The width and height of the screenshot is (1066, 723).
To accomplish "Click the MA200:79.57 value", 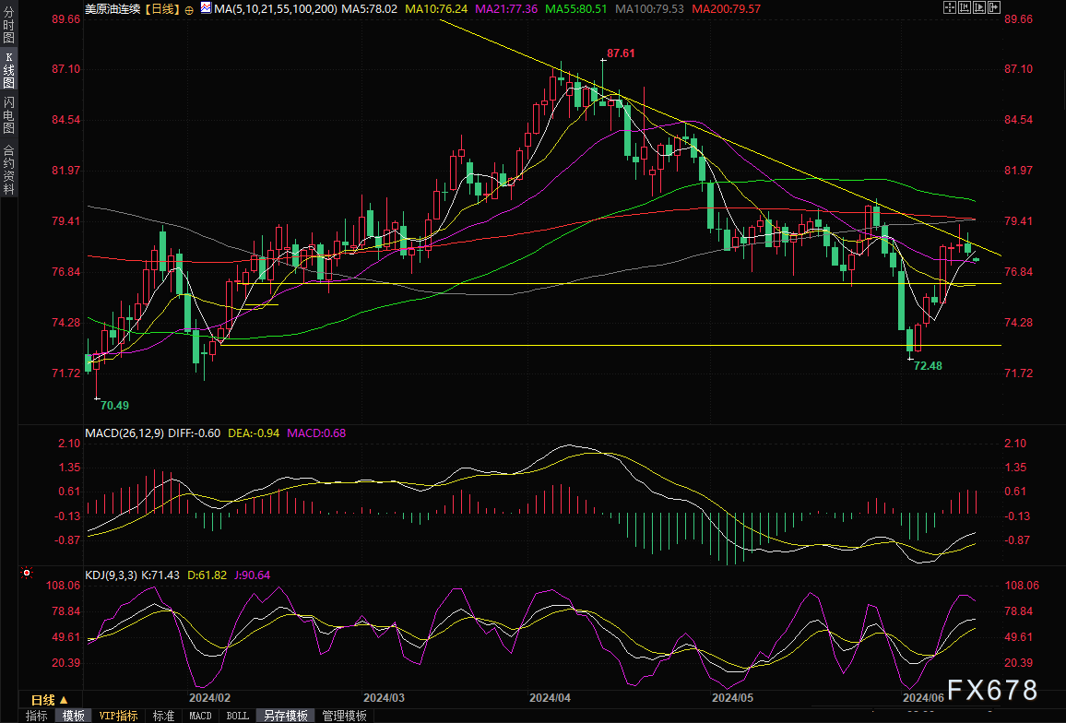I will [726, 9].
